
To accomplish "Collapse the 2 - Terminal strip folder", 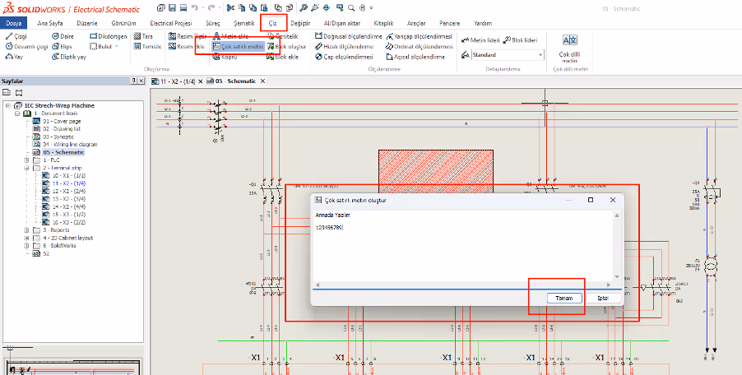I will [x=26, y=168].
